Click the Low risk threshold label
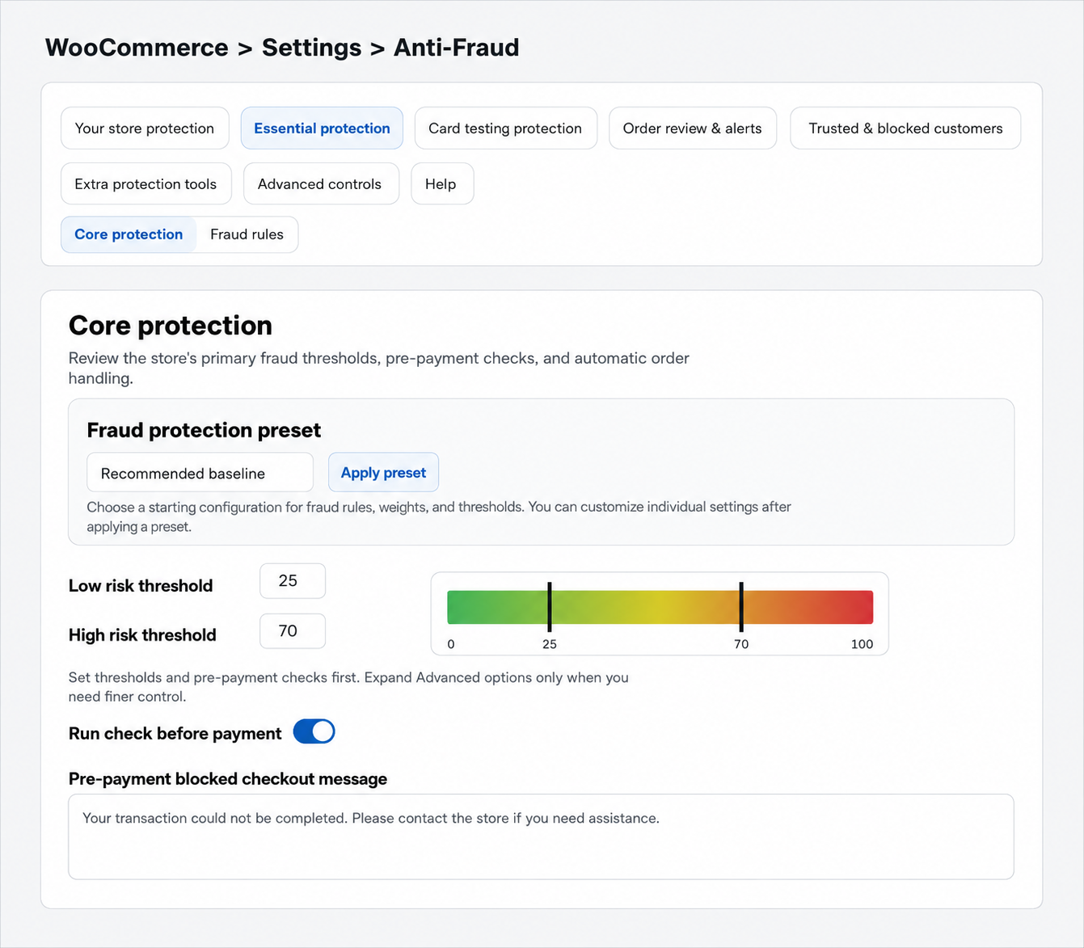Image resolution: width=1084 pixels, height=948 pixels. (x=141, y=586)
